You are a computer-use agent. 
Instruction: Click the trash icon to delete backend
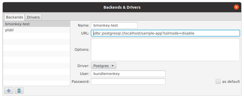click(x=19, y=91)
